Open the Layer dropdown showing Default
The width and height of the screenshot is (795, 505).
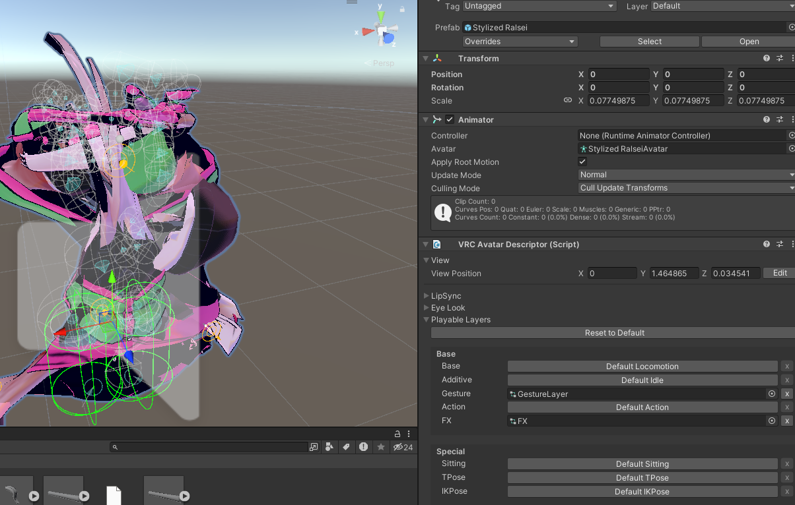[x=723, y=6]
